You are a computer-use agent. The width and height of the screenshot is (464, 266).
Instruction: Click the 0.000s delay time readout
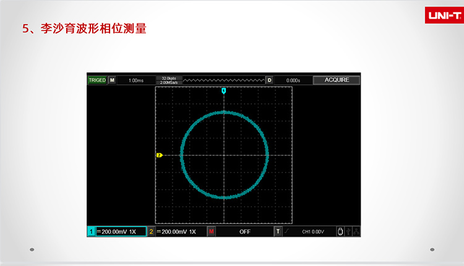click(293, 80)
